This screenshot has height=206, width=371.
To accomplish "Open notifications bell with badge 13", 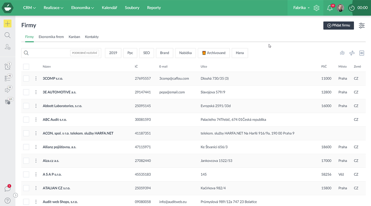I will 330,8.
